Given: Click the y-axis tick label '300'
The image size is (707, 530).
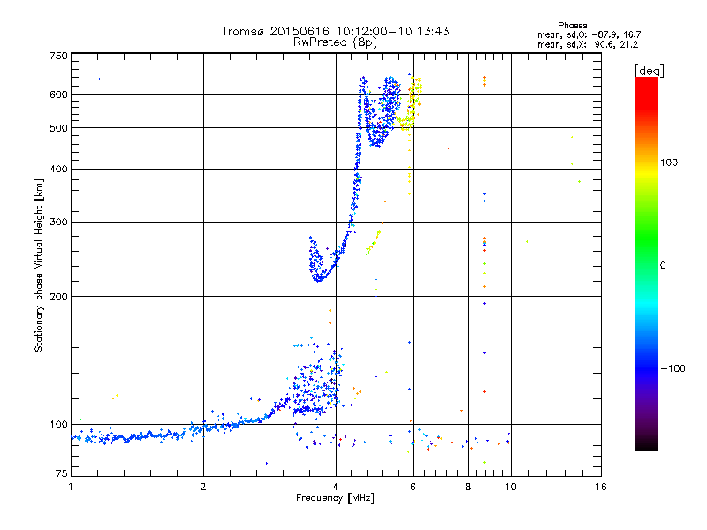Looking at the screenshot, I should point(59,223).
